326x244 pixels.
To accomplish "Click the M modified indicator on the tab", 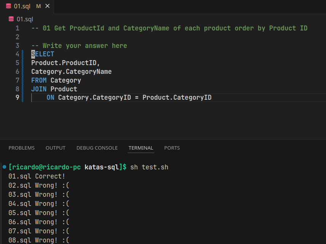I will (x=38, y=6).
